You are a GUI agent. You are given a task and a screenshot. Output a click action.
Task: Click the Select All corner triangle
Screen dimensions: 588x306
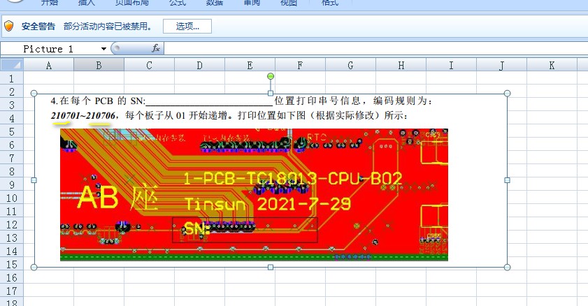coord(12,65)
